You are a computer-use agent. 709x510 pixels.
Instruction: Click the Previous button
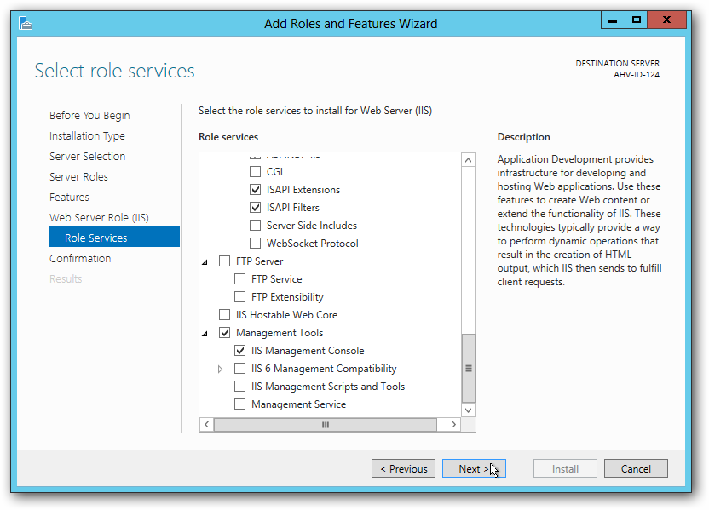[403, 468]
